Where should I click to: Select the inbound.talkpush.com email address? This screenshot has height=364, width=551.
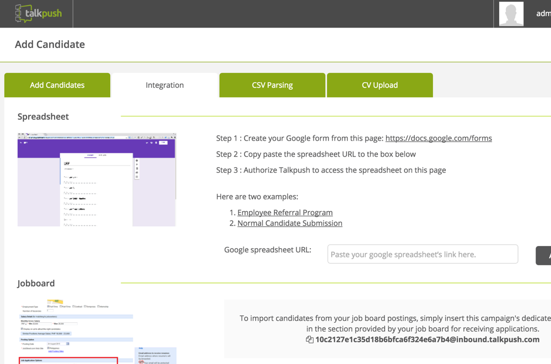[x=428, y=340]
